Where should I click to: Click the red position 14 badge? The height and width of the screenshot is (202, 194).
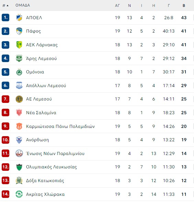point(5,194)
